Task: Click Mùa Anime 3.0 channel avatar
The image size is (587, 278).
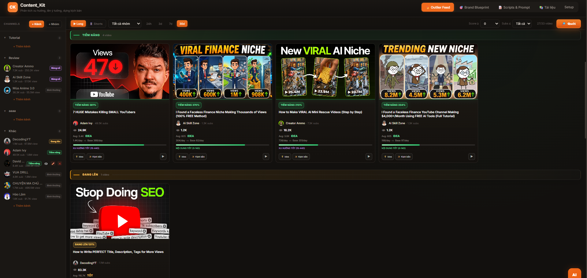Action: point(7,90)
